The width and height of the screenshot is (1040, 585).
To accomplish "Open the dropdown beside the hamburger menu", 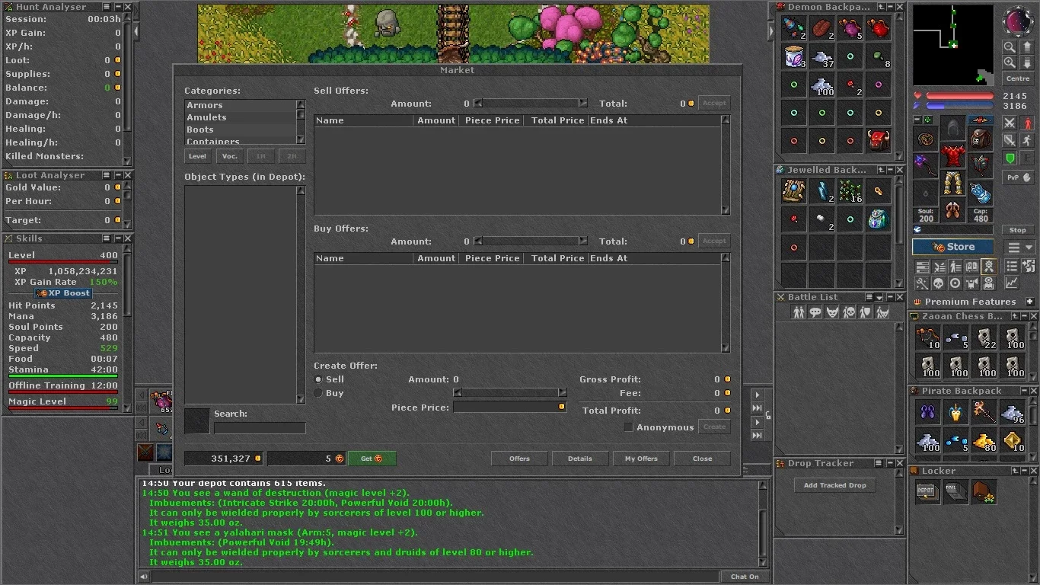I will (x=1029, y=248).
